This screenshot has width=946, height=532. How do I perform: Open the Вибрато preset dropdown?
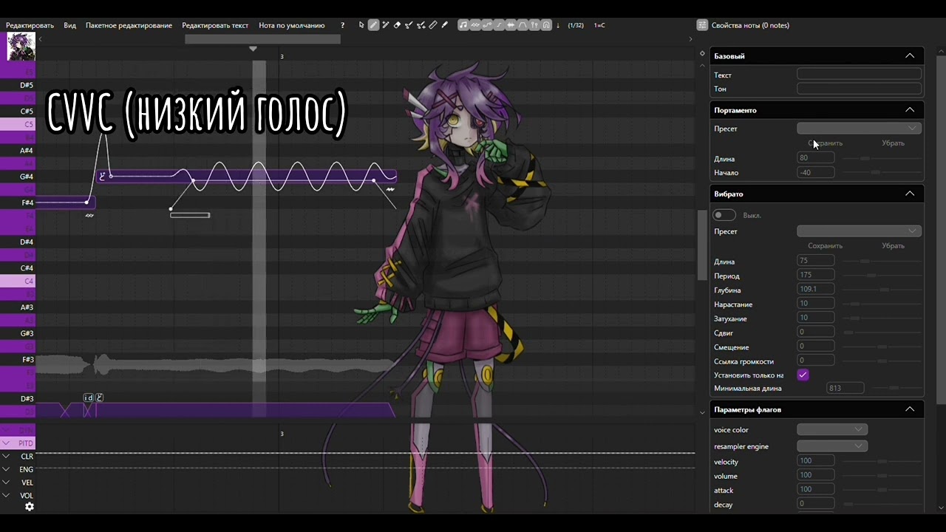tap(859, 231)
